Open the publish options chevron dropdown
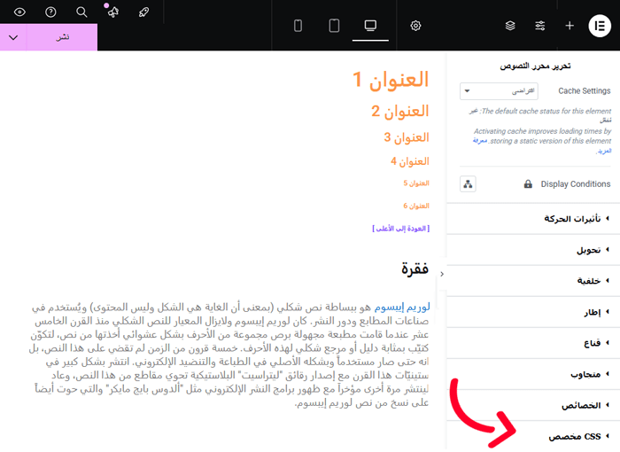 [13, 37]
